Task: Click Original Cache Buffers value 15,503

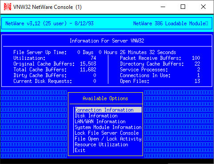Action: point(88,64)
